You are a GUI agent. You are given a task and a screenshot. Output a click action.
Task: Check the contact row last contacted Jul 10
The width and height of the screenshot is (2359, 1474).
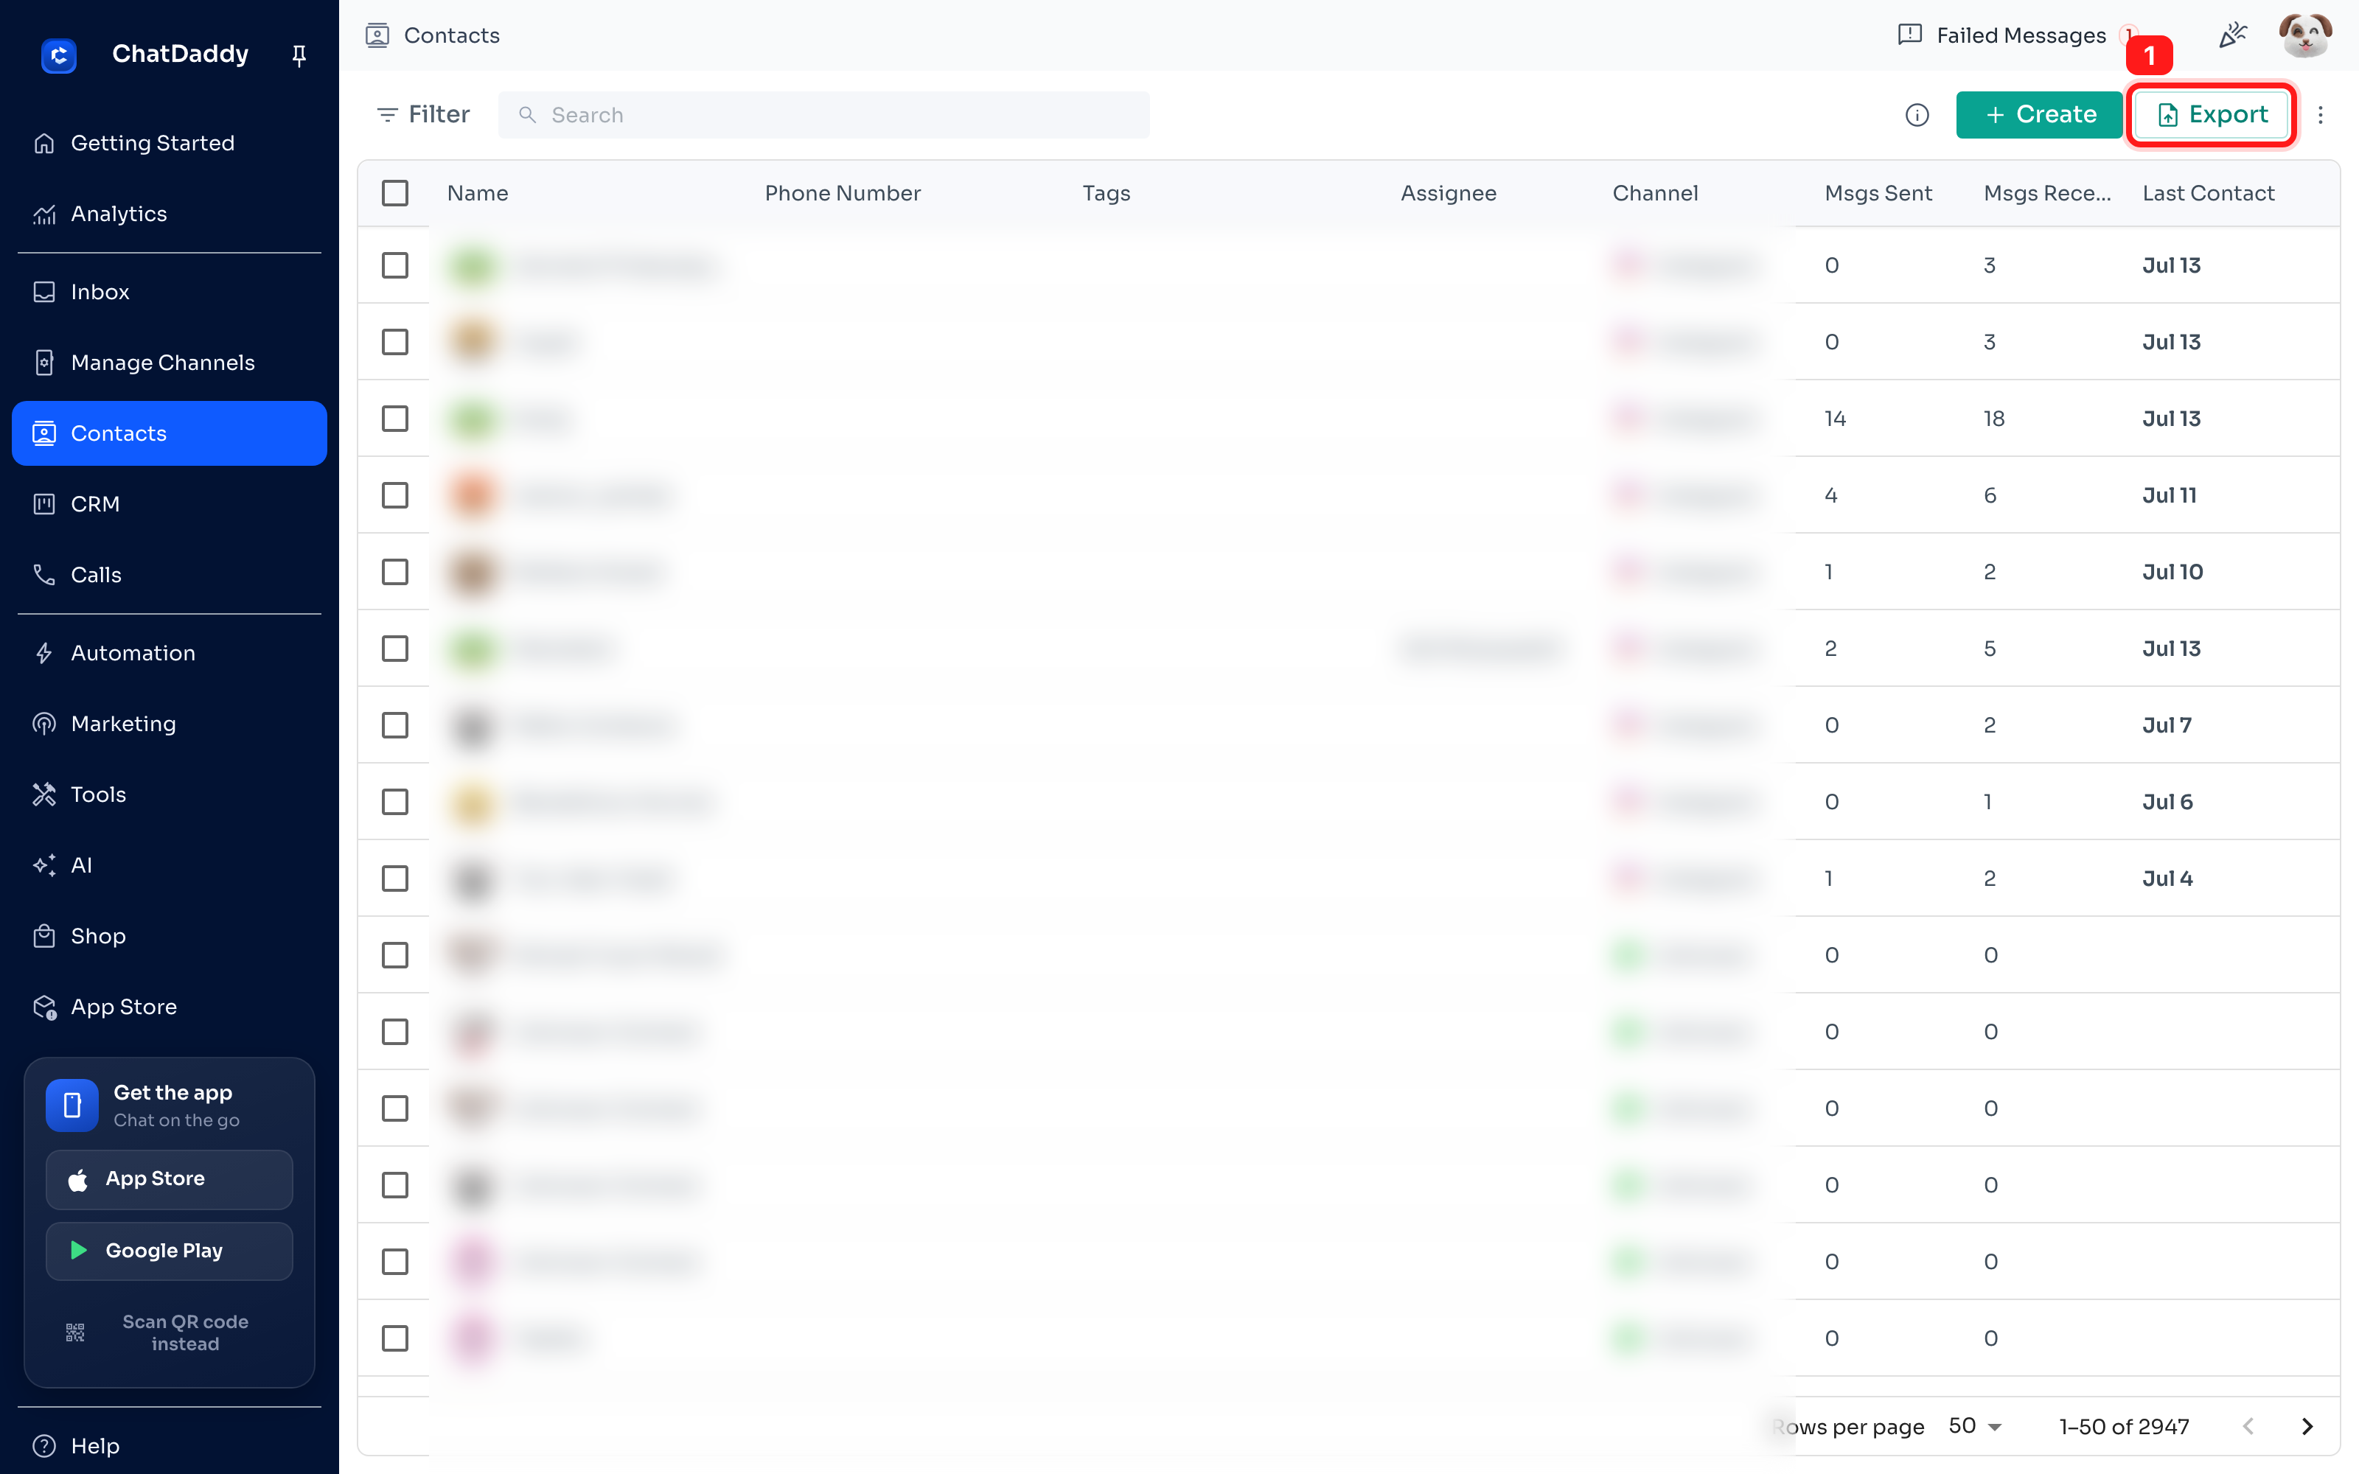pyautogui.click(x=395, y=571)
